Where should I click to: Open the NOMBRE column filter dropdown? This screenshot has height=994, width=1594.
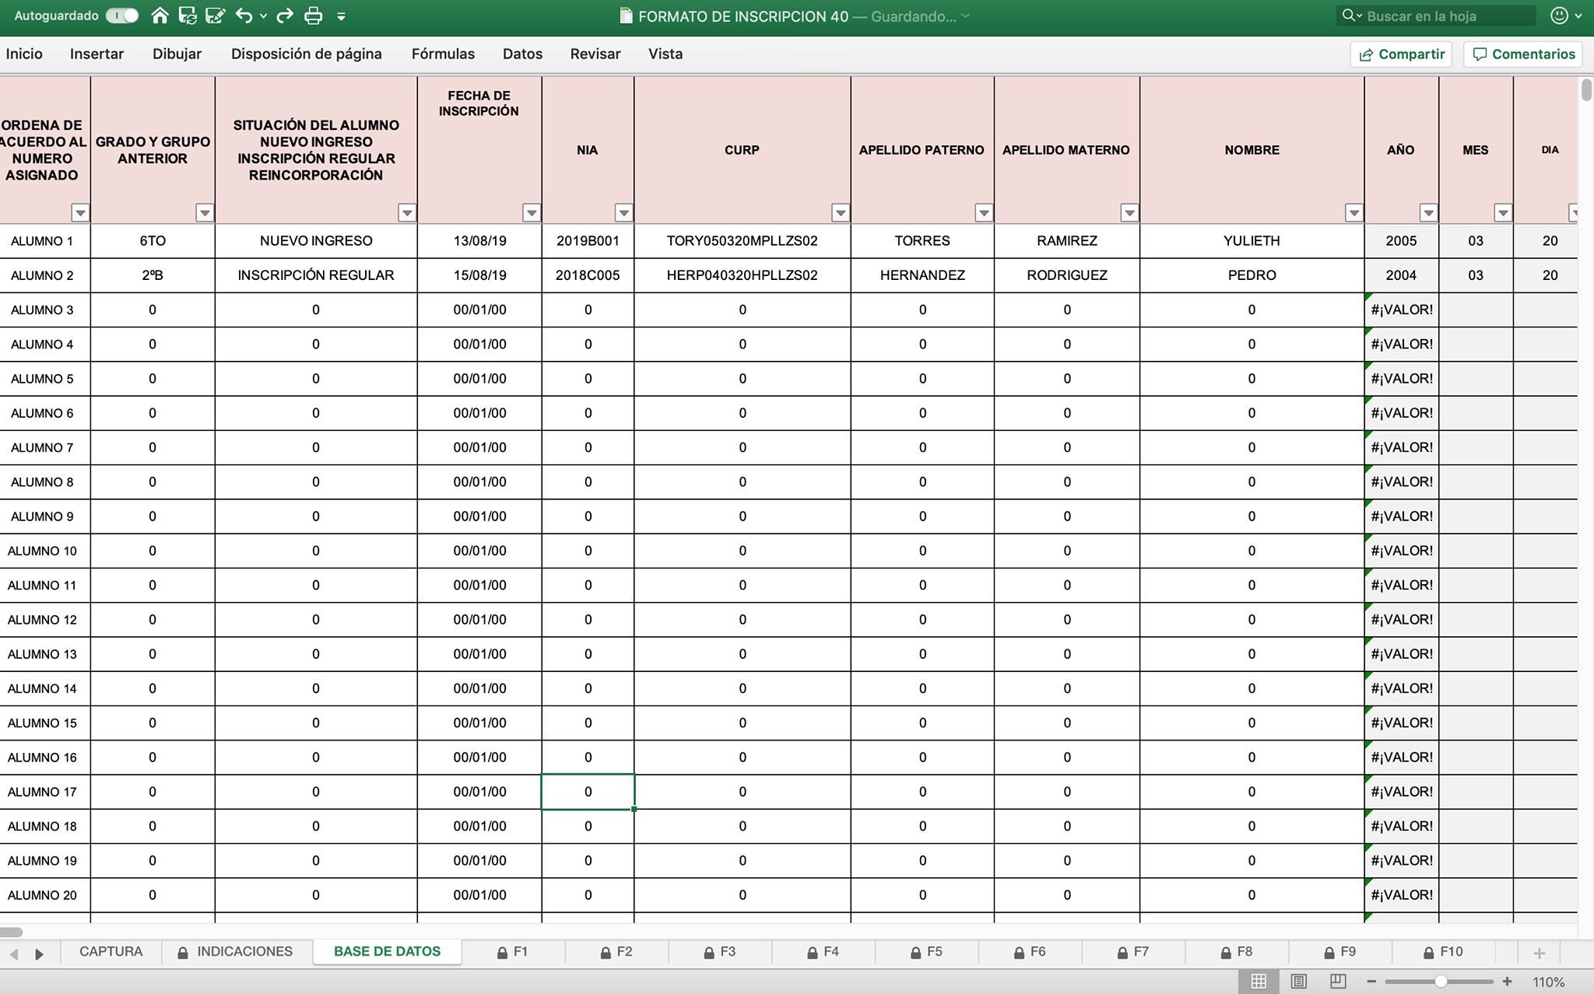(x=1353, y=212)
